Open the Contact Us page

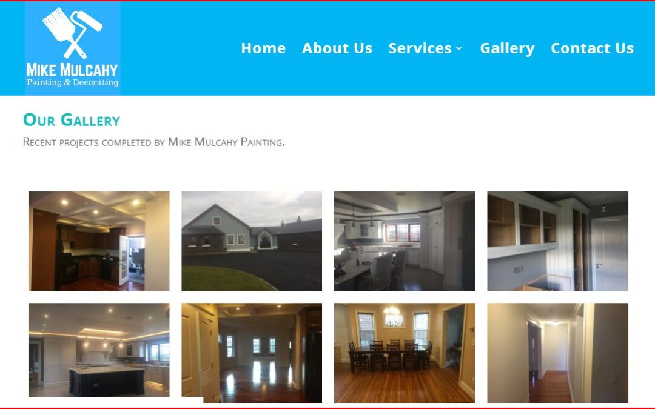[x=592, y=48]
